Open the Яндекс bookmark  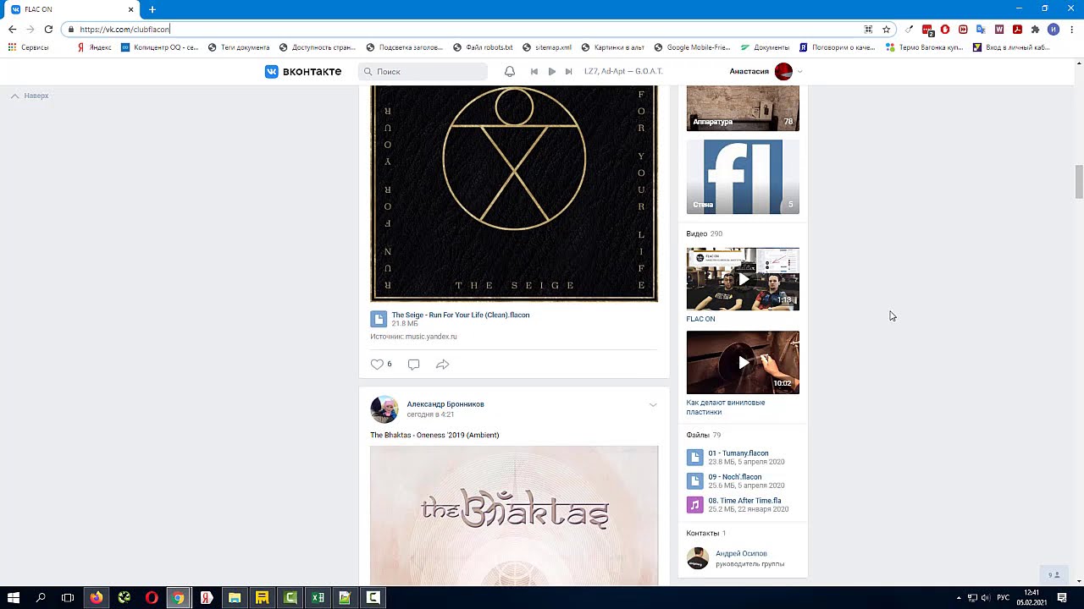(x=94, y=47)
